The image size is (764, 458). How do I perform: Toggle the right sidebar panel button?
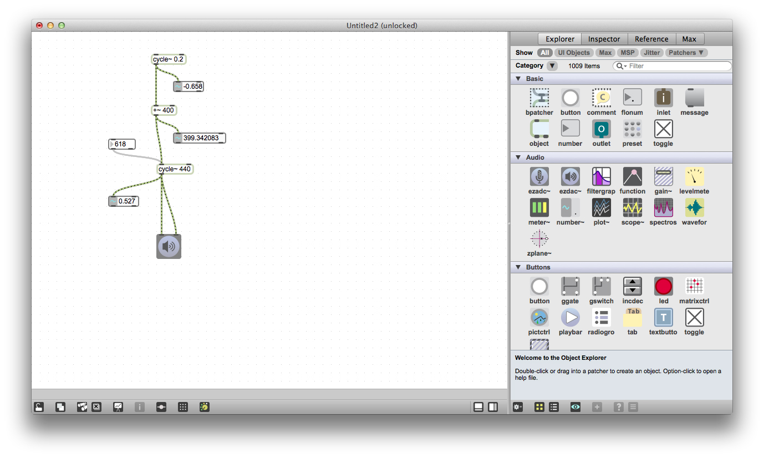(x=493, y=407)
